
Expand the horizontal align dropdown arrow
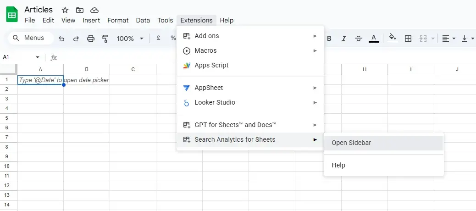click(x=454, y=39)
